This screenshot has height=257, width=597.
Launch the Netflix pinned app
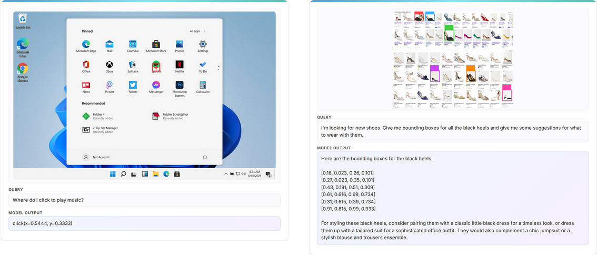pos(180,66)
